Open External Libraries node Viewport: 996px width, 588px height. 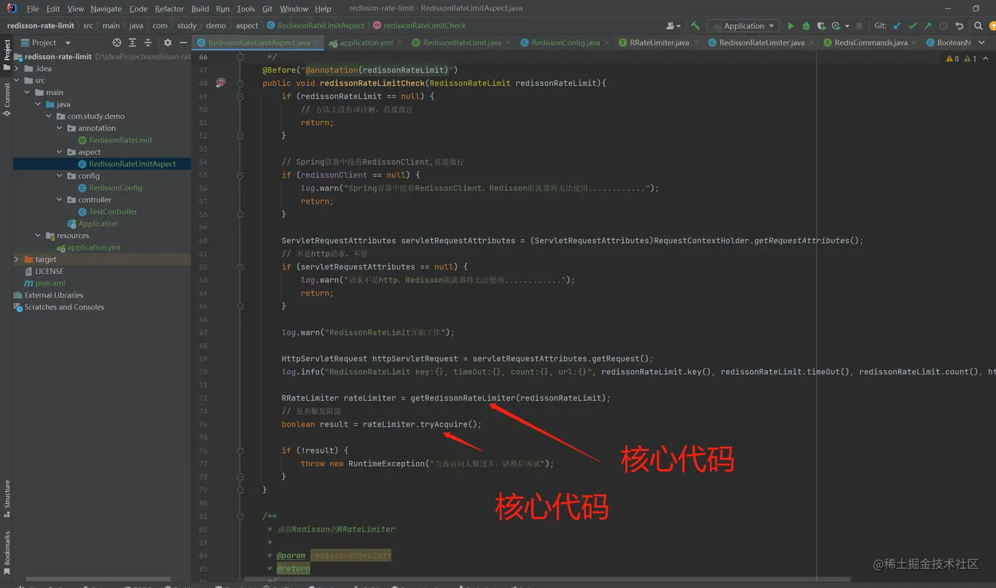click(x=53, y=295)
